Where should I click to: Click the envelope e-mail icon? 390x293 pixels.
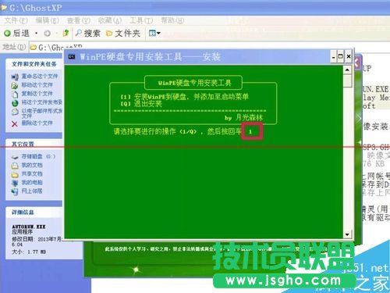[15, 112]
